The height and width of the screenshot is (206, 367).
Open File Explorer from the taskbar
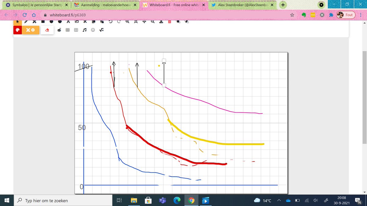point(133,201)
